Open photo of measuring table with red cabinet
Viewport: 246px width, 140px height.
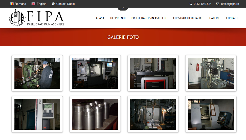click(153, 73)
